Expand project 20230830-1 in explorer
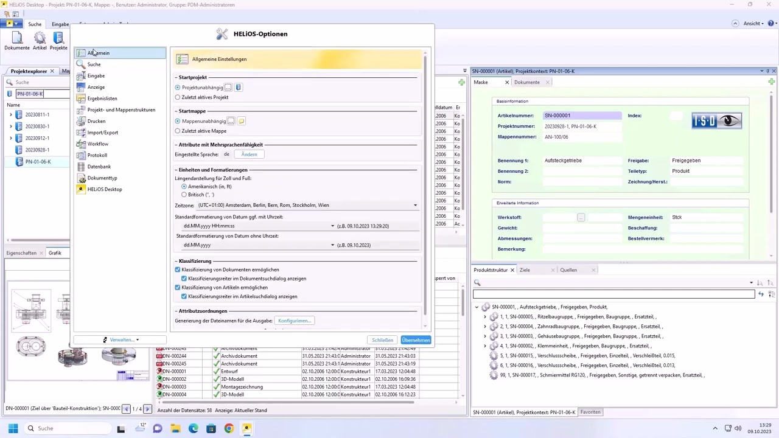Screen dimensions: 779x438 click(x=10, y=127)
